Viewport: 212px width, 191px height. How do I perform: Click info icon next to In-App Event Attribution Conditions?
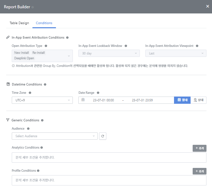(x=67, y=38)
